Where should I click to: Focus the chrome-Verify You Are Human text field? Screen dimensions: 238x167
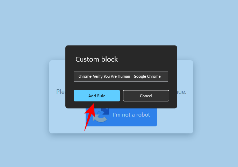coord(121,76)
